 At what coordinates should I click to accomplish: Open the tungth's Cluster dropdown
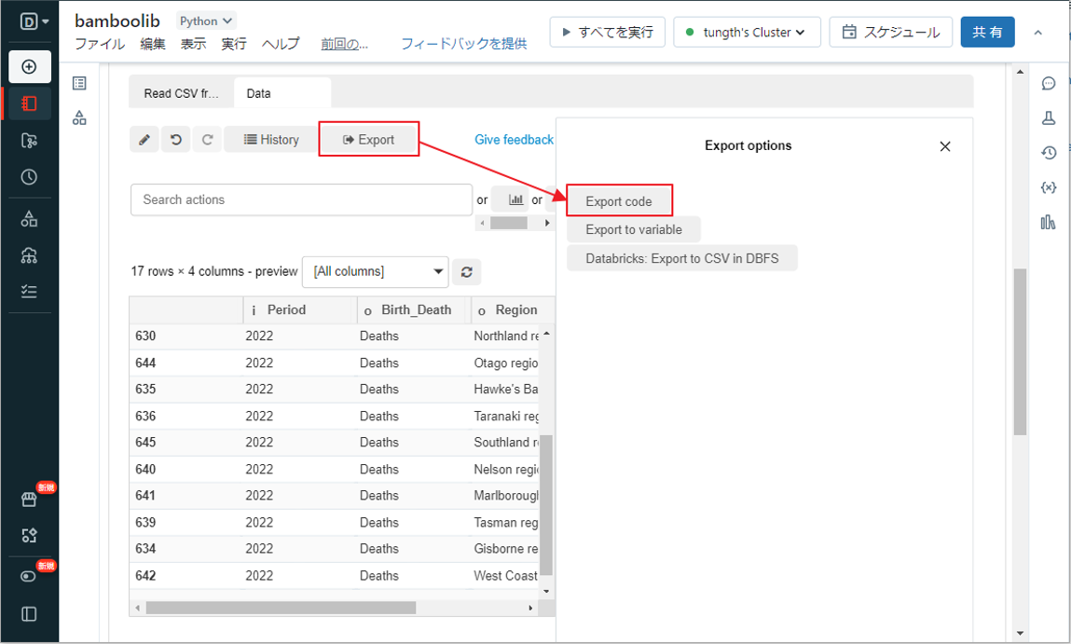(746, 33)
